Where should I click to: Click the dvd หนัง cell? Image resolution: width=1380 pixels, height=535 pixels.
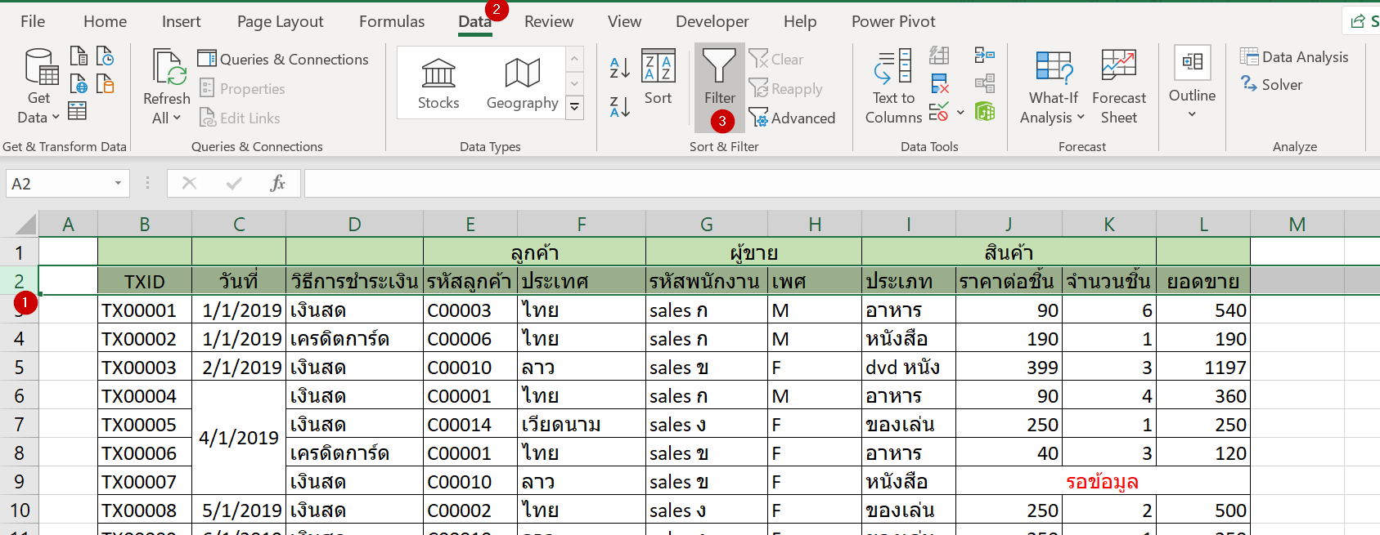click(909, 367)
